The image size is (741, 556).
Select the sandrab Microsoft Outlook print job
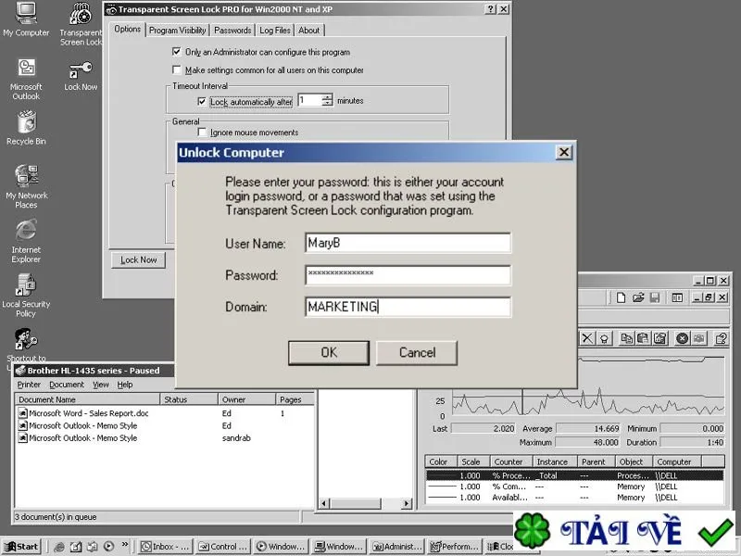point(165,437)
